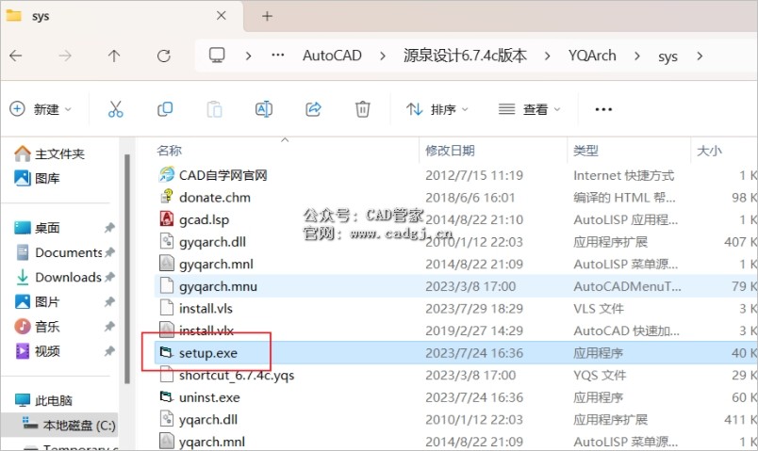Unpin 音乐 via its pin icon
Viewport: 758px width, 451px height.
coord(109,327)
